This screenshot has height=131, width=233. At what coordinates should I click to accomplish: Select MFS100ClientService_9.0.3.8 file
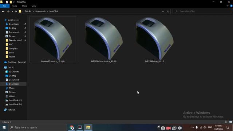[x=104, y=40]
